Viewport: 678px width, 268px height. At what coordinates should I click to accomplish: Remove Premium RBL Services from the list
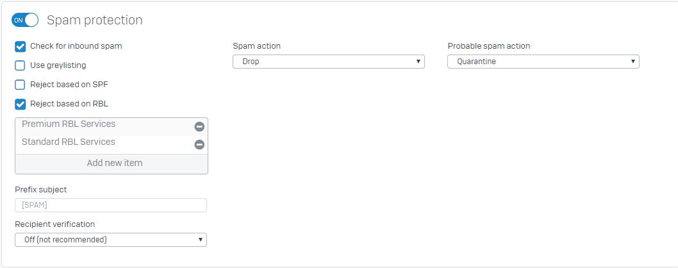pyautogui.click(x=199, y=127)
